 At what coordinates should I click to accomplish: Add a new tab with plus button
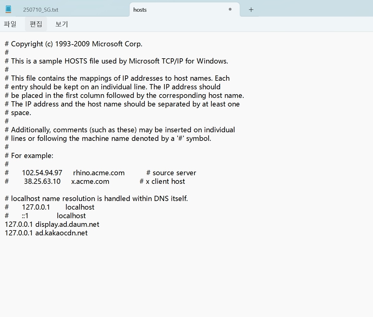pyautogui.click(x=251, y=10)
